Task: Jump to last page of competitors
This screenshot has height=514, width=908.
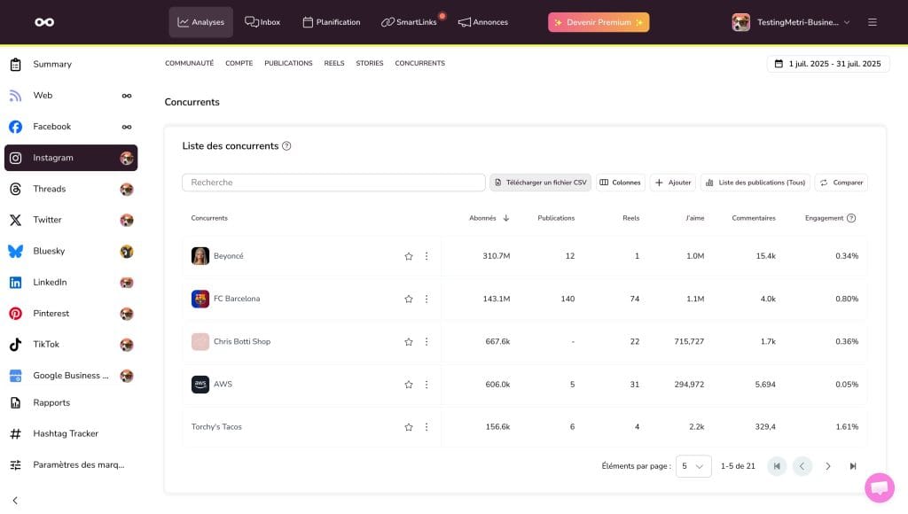Action: click(853, 466)
